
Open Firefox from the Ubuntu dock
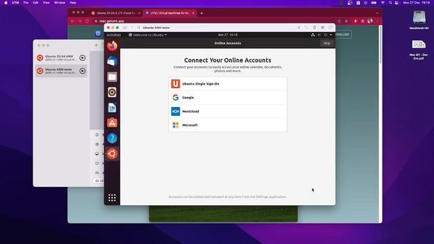(x=112, y=46)
